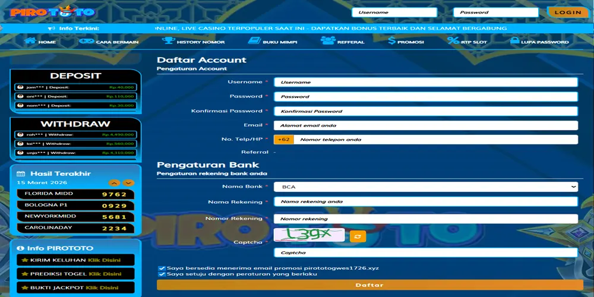Click the Cara Bermain gamepad icon
This screenshot has height=297, width=594.
[86, 41]
